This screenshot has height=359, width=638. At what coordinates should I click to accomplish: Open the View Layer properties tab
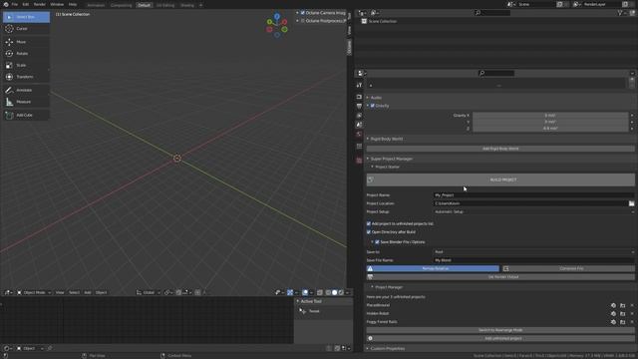[x=359, y=116]
